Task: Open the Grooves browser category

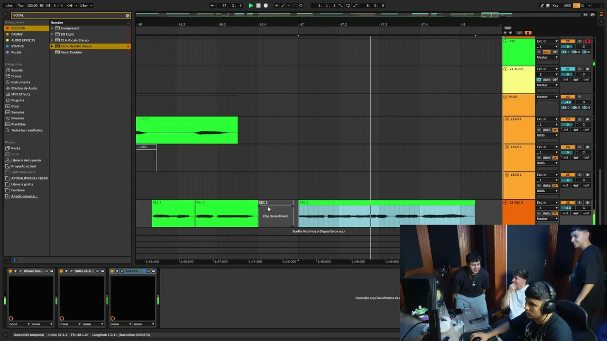Action: (x=18, y=118)
